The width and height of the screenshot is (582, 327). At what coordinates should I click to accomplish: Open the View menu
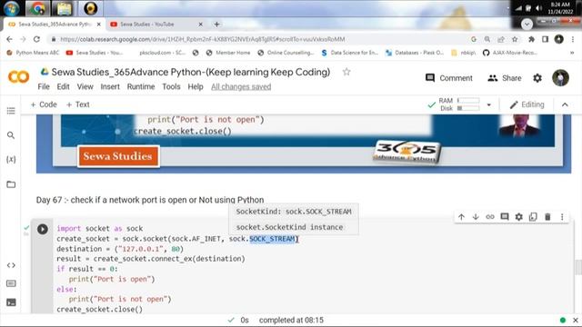(x=85, y=87)
